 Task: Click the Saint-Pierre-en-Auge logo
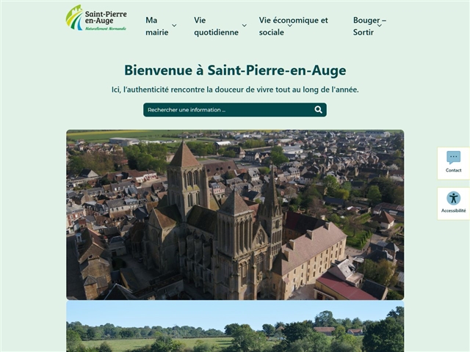[x=96, y=18]
